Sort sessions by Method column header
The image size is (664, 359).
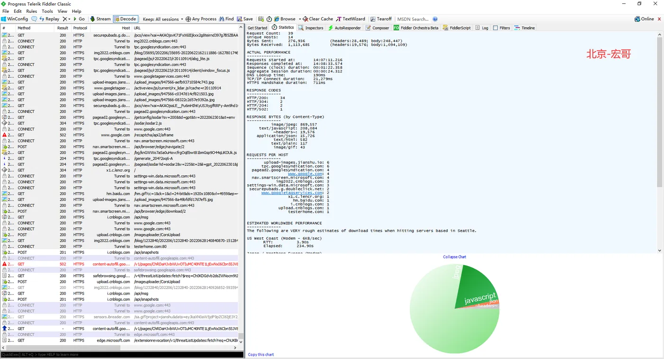coord(36,28)
